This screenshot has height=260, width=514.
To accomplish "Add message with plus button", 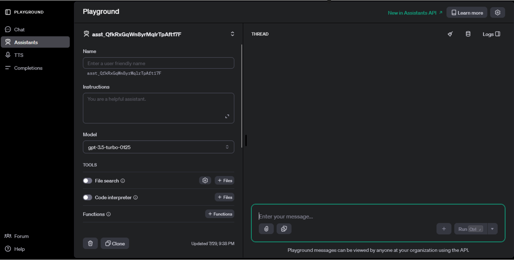I will [x=444, y=229].
